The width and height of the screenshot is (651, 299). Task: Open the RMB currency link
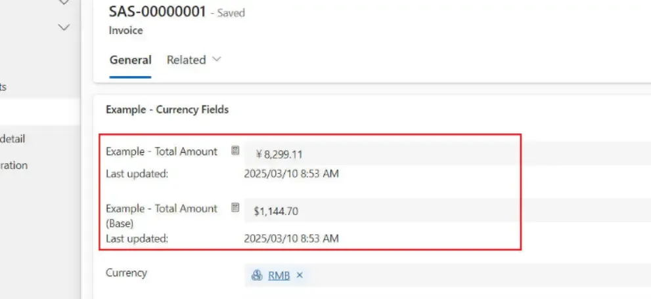point(279,276)
